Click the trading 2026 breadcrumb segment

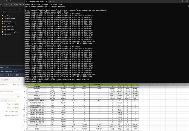18,5
